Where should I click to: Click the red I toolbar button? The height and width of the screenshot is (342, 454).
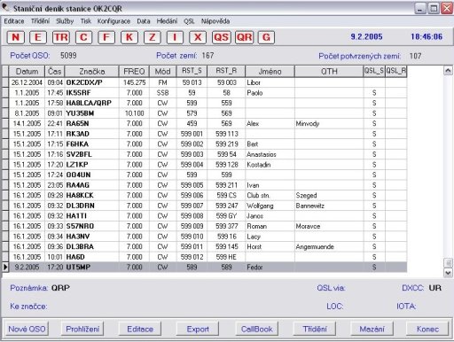click(x=175, y=37)
